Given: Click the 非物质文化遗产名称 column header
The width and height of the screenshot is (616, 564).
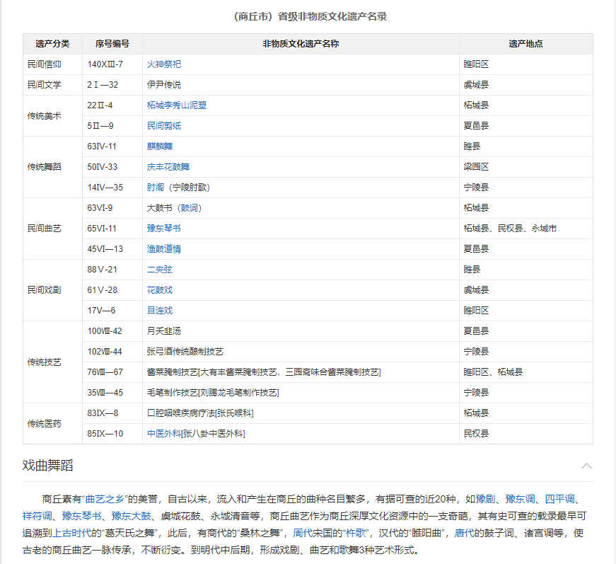Looking at the screenshot, I should click(x=301, y=44).
